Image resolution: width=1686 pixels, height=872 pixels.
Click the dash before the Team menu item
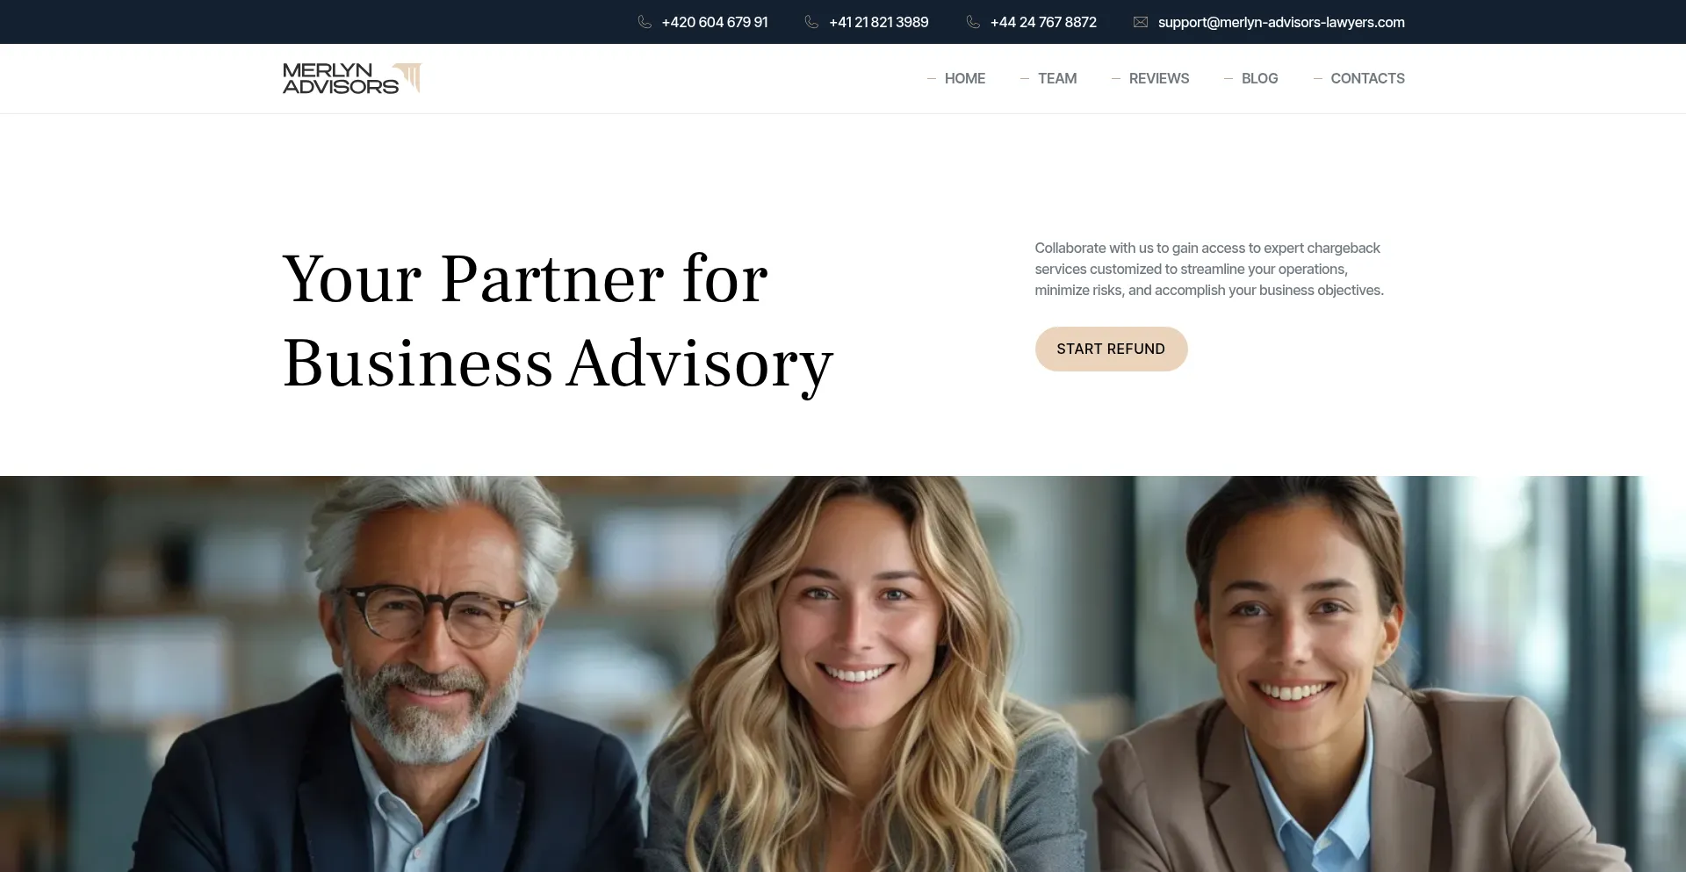[x=1024, y=79]
